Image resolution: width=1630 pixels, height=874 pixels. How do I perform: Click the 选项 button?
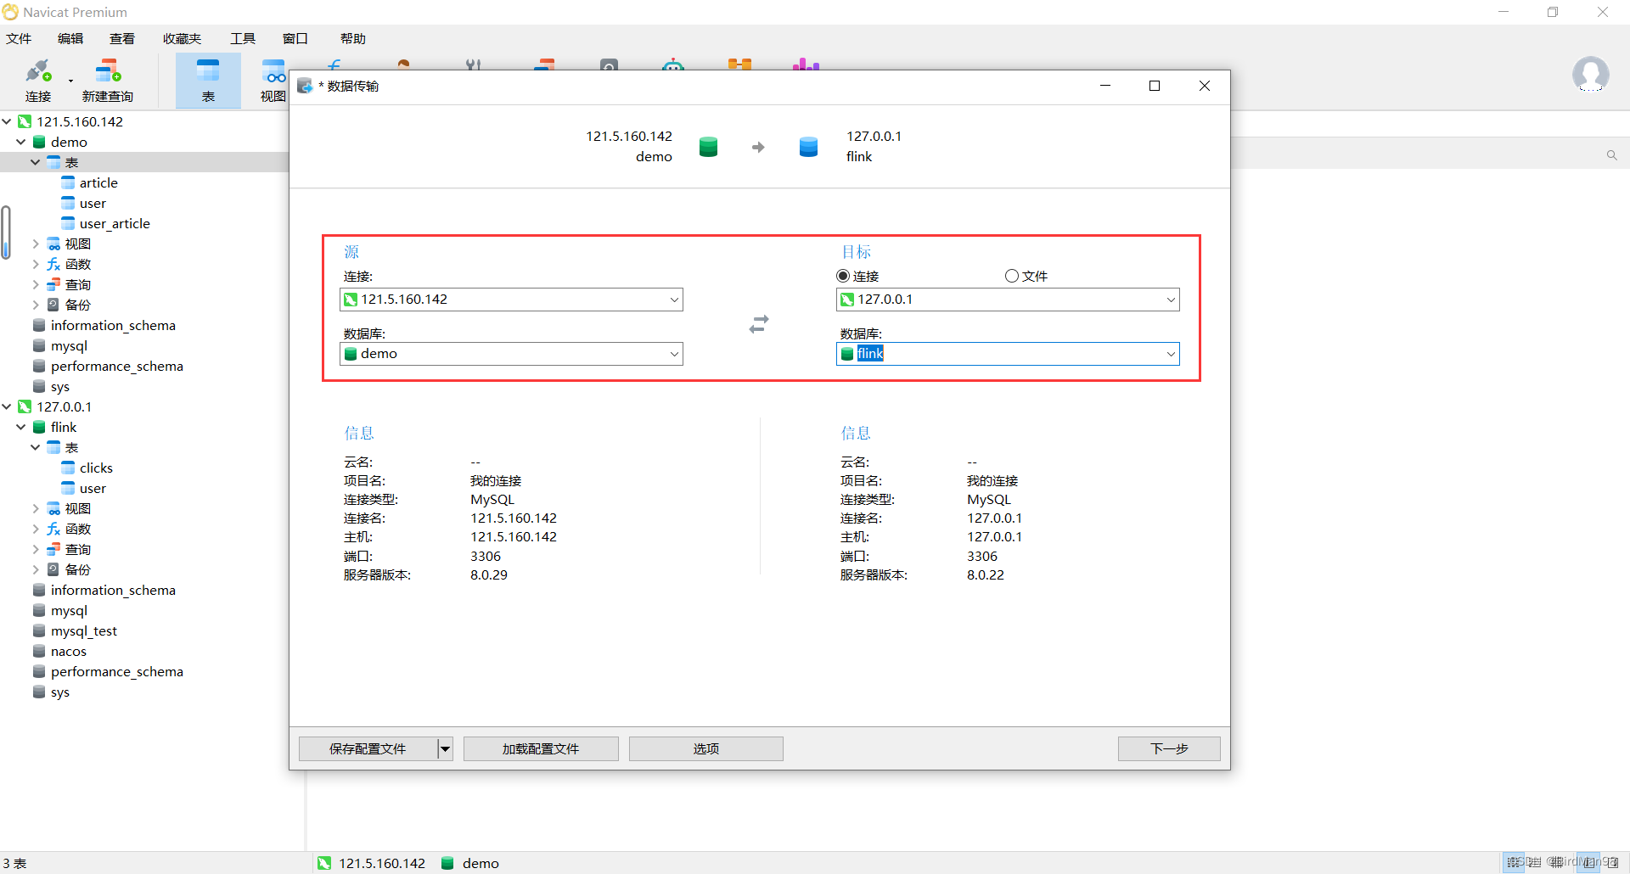[x=705, y=748]
